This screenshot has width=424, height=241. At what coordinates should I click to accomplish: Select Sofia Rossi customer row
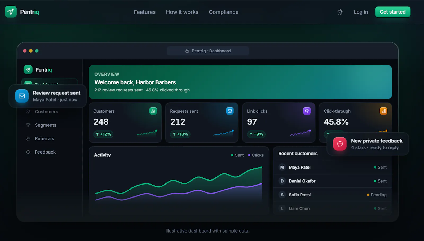pyautogui.click(x=333, y=195)
